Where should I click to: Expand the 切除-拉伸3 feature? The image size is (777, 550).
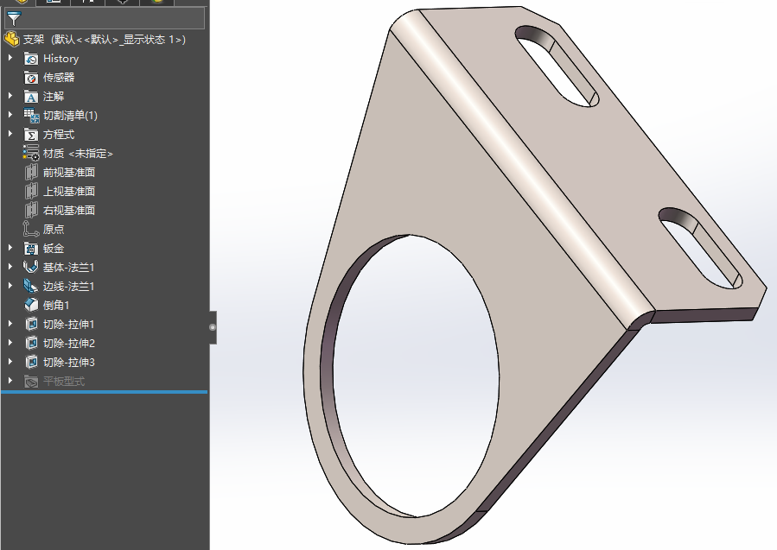(10, 362)
